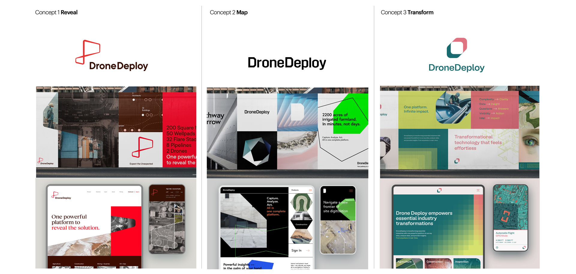Open Pricing in Concept 1 tablet navigation
576x274 pixels.
[x=121, y=192]
